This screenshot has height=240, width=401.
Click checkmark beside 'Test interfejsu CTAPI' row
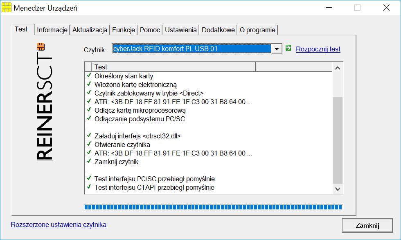89,187
